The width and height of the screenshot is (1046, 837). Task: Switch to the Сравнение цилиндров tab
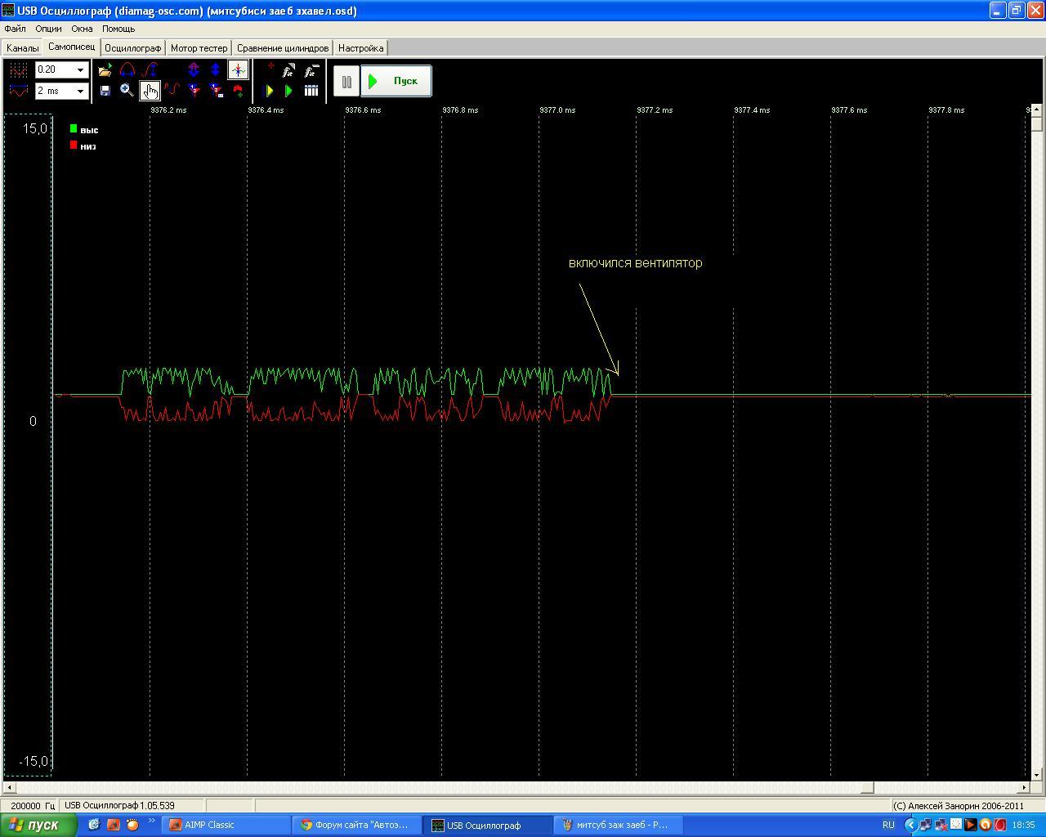click(283, 48)
